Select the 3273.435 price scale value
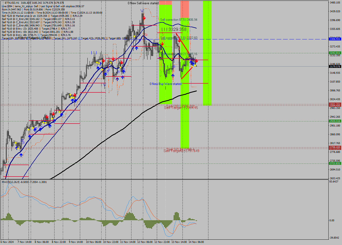Screen dimensions: 342x245 (335, 47)
